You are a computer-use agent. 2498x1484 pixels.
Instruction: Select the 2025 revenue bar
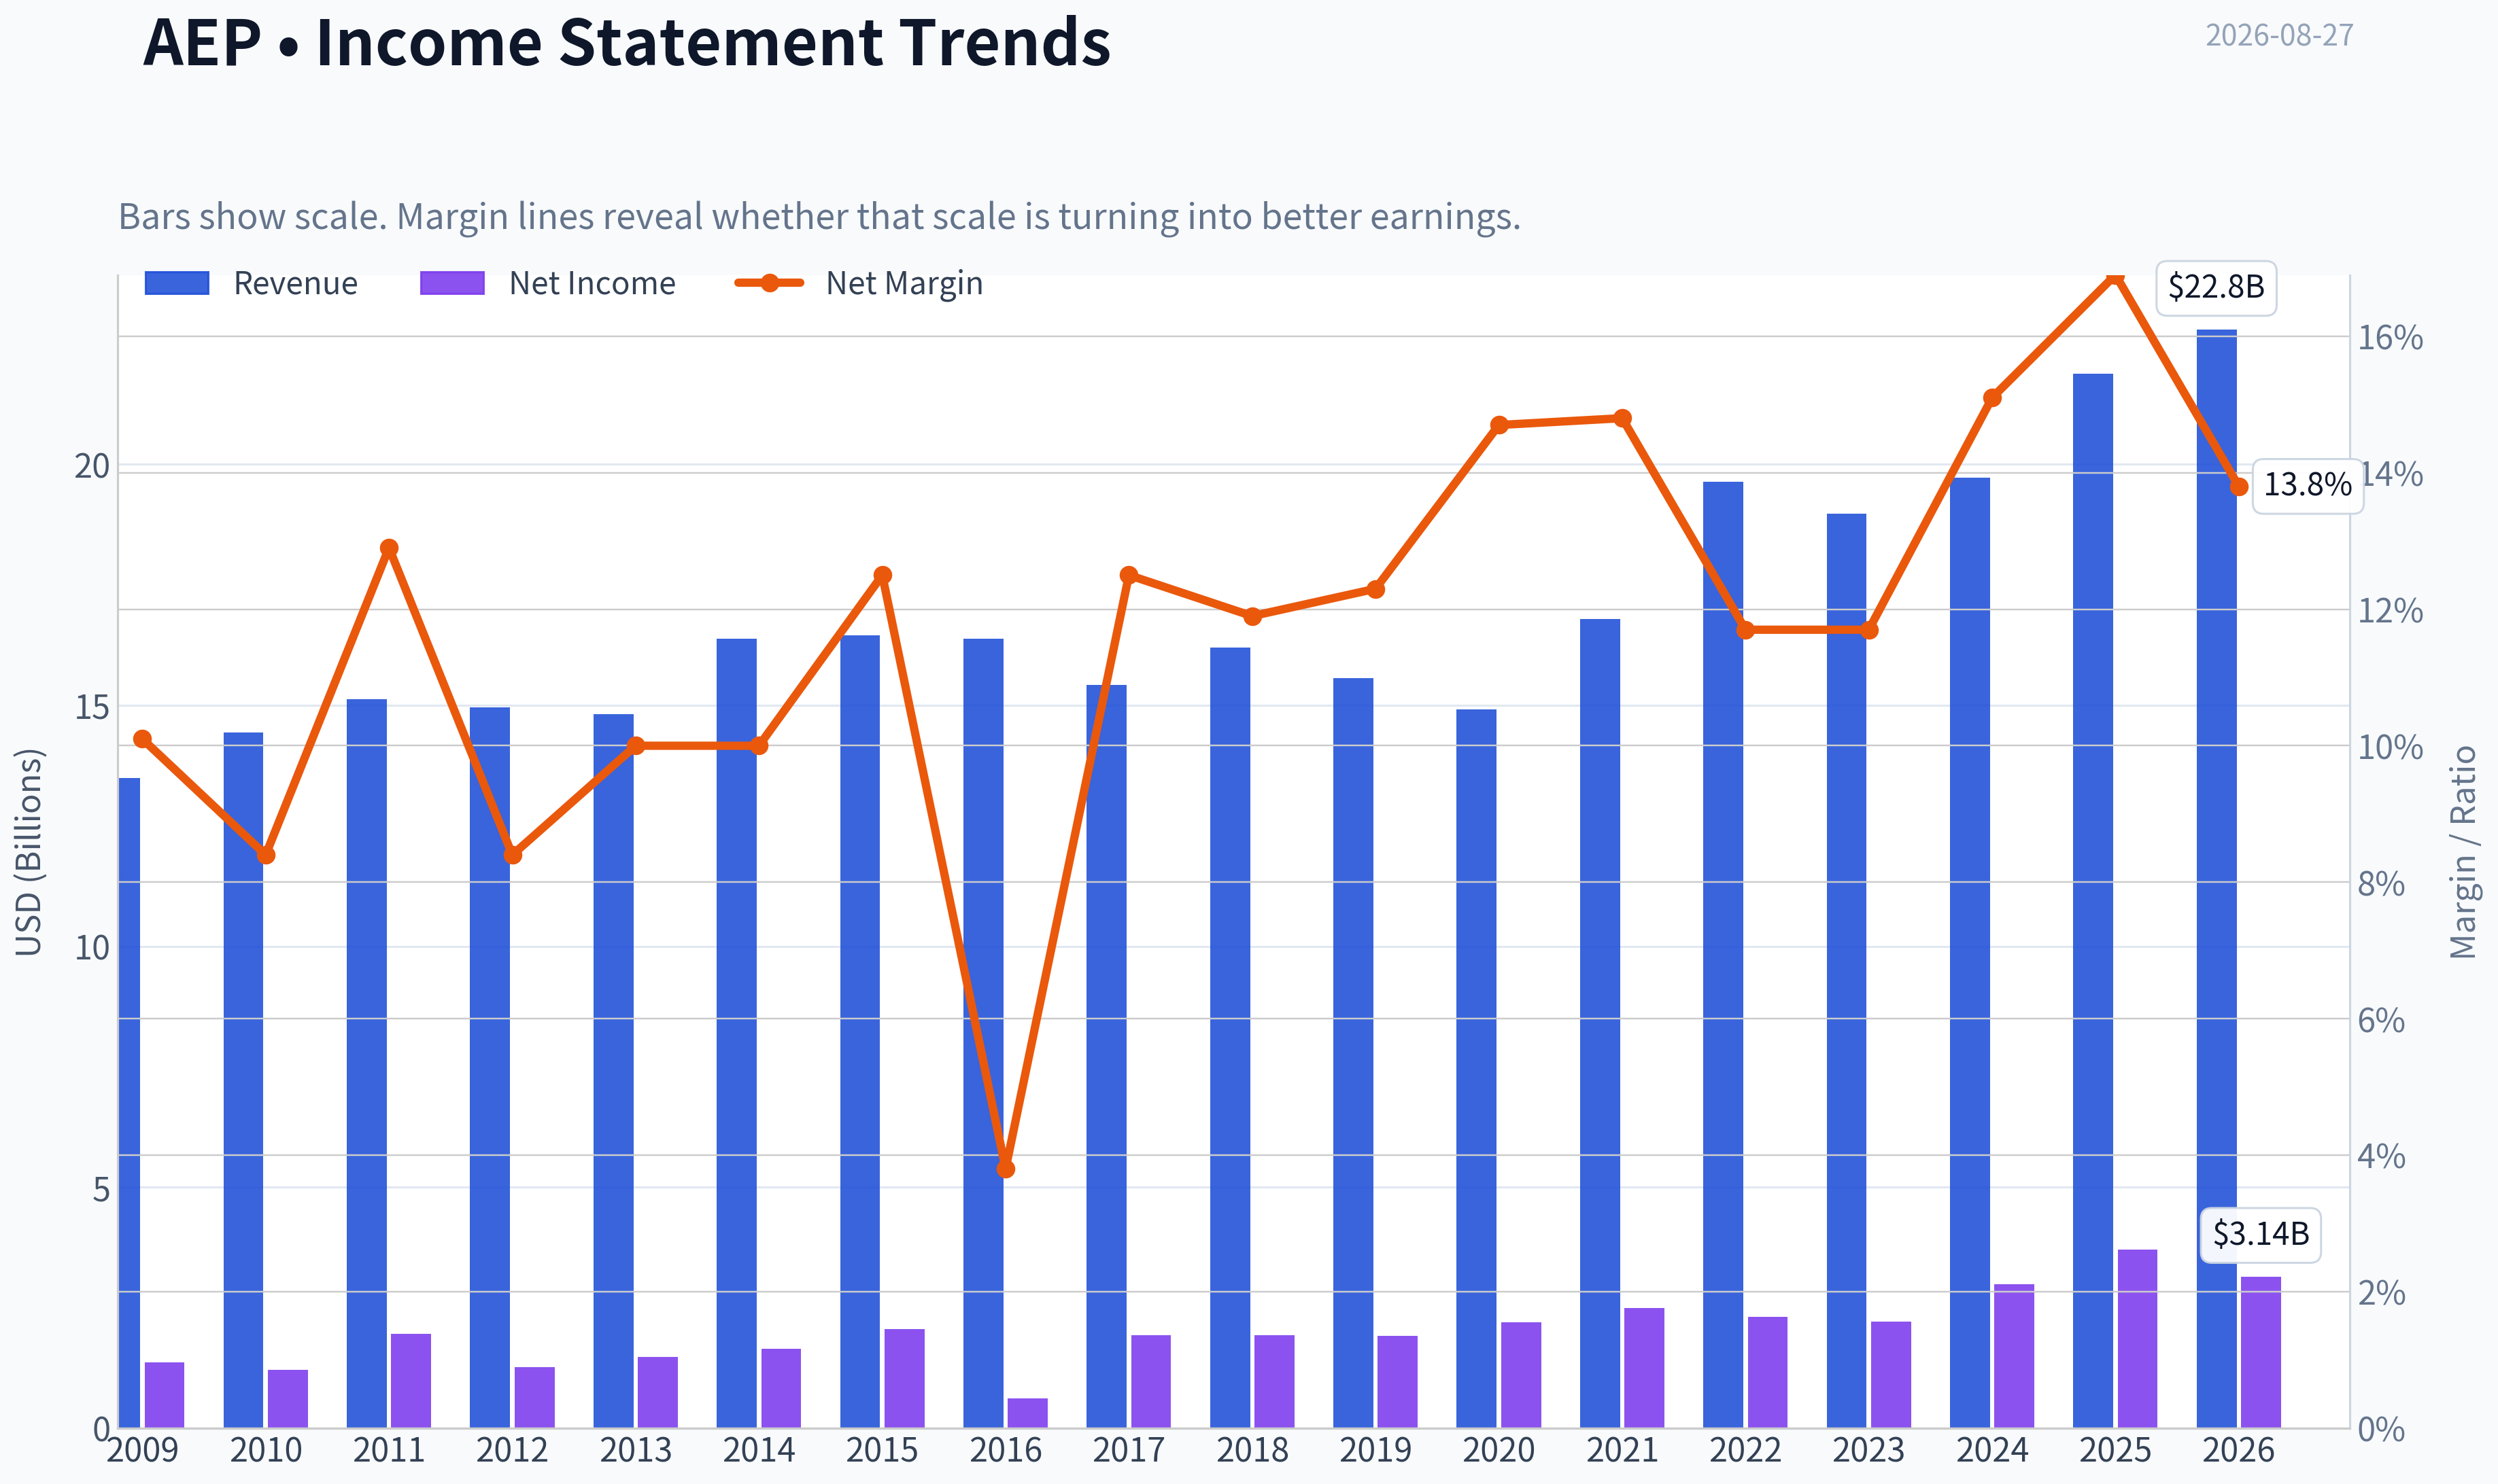[2093, 900]
